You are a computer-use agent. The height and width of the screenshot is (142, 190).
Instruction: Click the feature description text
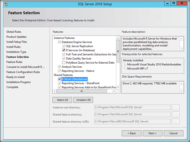[150, 44]
